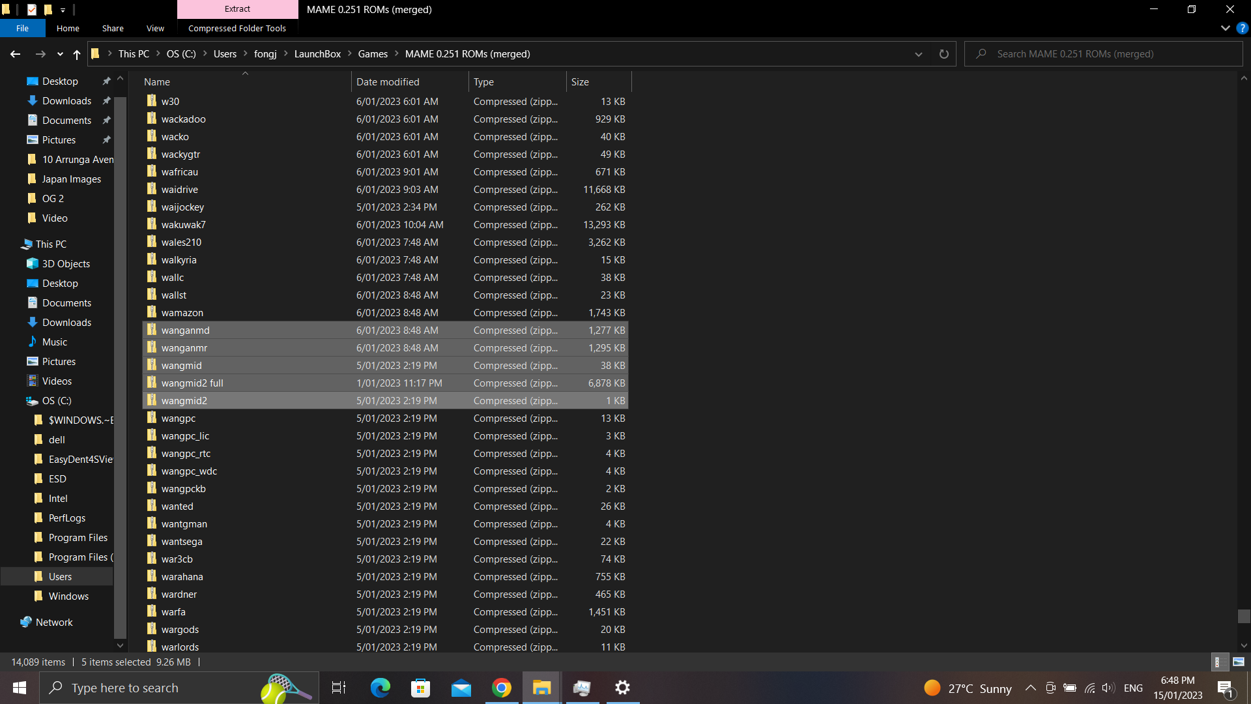The height and width of the screenshot is (704, 1251).
Task: Open the 27°C Sunny weather widget
Action: point(968,688)
